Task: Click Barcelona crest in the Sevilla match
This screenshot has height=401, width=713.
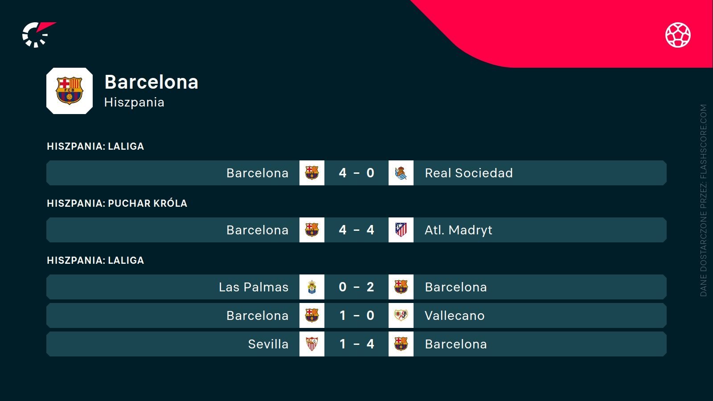Action: [401, 344]
